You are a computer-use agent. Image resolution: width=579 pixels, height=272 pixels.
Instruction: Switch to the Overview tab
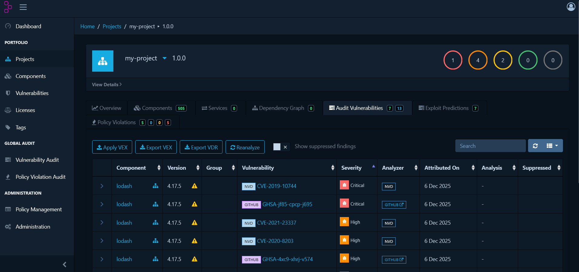[107, 108]
